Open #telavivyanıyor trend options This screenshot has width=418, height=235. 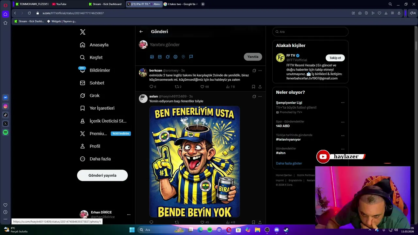(x=343, y=135)
